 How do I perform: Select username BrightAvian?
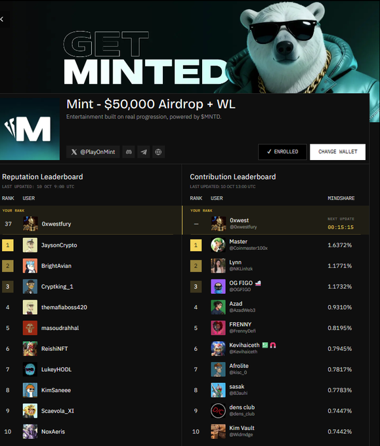pyautogui.click(x=56, y=266)
